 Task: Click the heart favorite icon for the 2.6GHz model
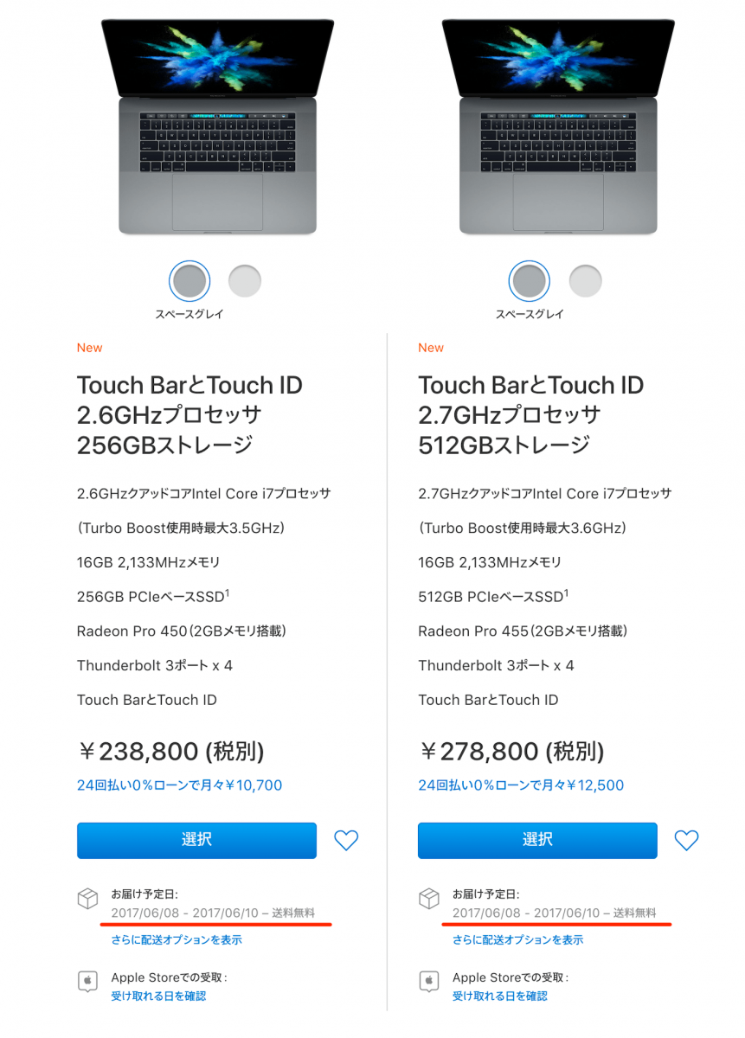(345, 840)
